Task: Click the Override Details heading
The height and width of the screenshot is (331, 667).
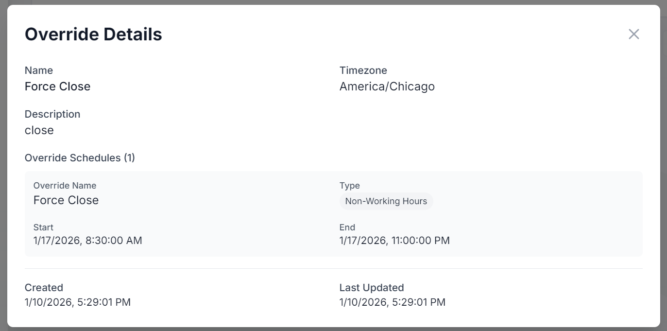Action: [x=93, y=35]
